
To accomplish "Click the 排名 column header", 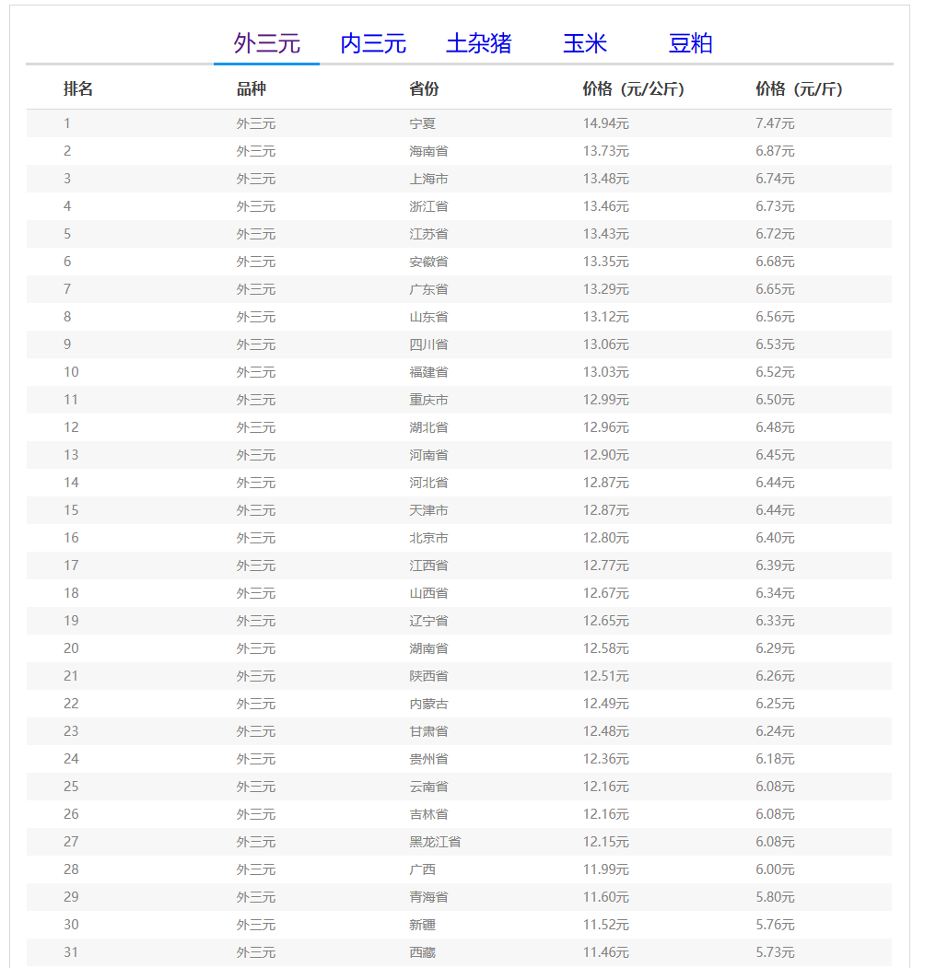I will (x=78, y=89).
